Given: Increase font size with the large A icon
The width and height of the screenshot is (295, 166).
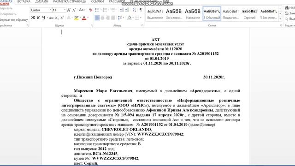Looking at the screenshot, I should (x=69, y=10).
